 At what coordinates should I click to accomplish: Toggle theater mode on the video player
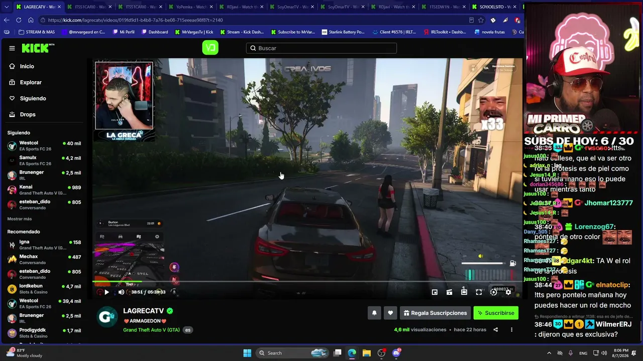(464, 292)
